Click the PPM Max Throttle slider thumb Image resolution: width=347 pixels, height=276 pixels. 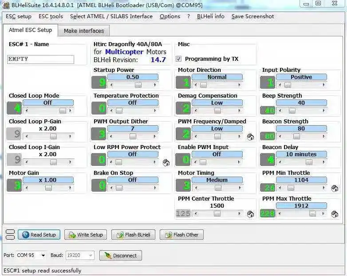312,213
